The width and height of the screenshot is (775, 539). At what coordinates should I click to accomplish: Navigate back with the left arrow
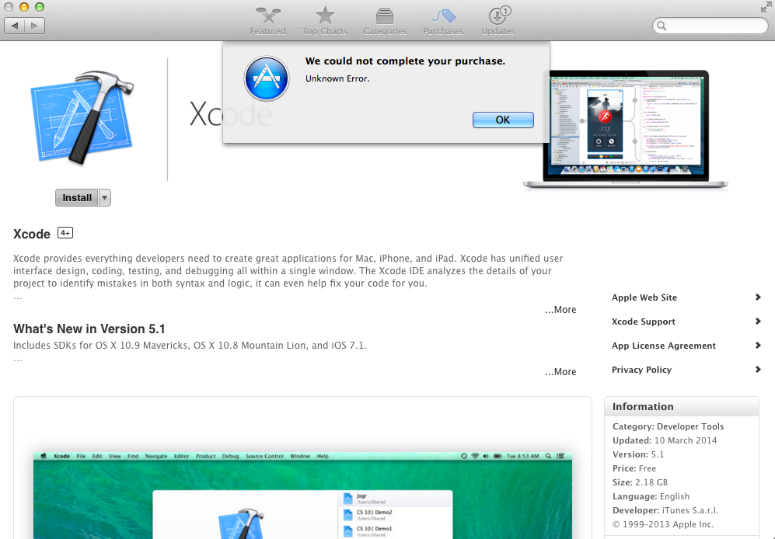point(14,25)
